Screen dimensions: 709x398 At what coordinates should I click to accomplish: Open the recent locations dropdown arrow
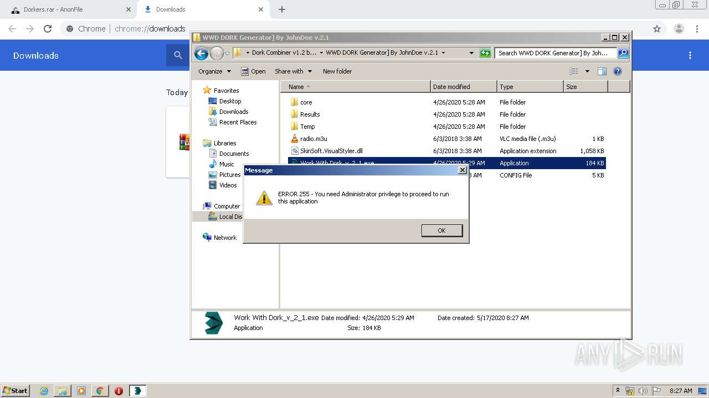click(227, 53)
